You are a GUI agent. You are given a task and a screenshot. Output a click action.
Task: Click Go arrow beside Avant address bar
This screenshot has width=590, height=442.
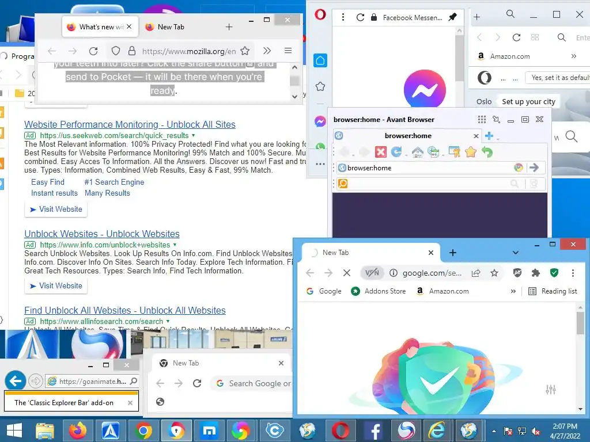[534, 167]
